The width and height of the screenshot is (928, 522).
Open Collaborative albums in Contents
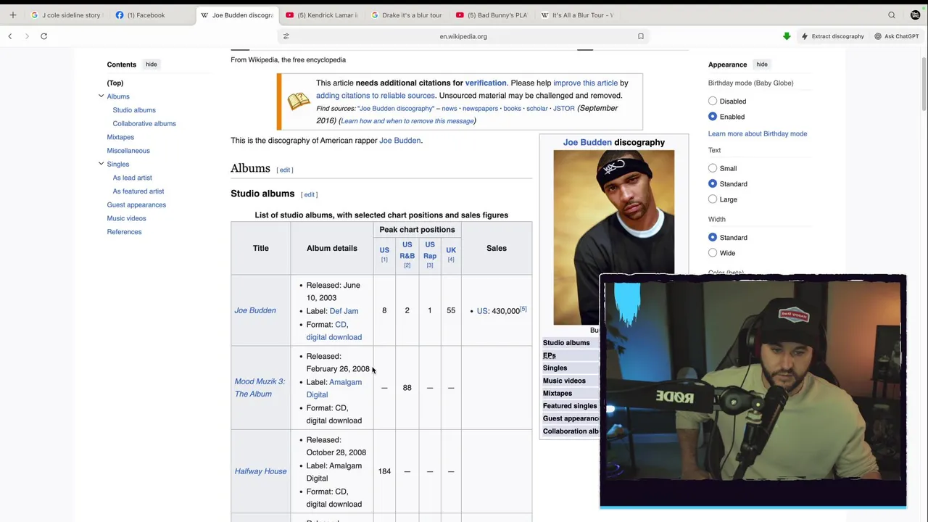(144, 124)
